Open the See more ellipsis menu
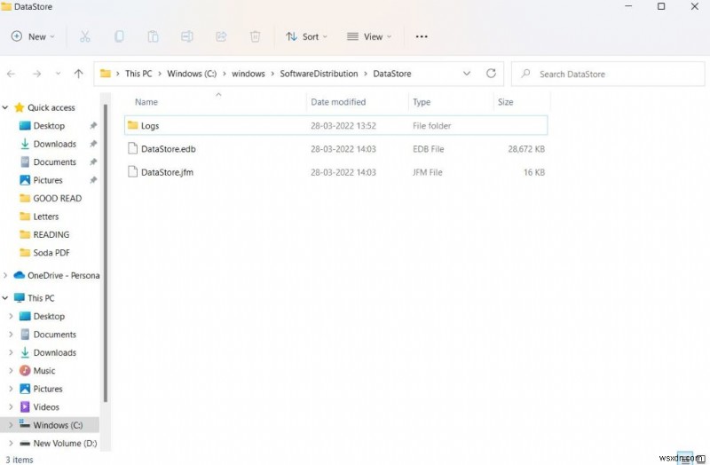The width and height of the screenshot is (710, 465). (x=422, y=36)
